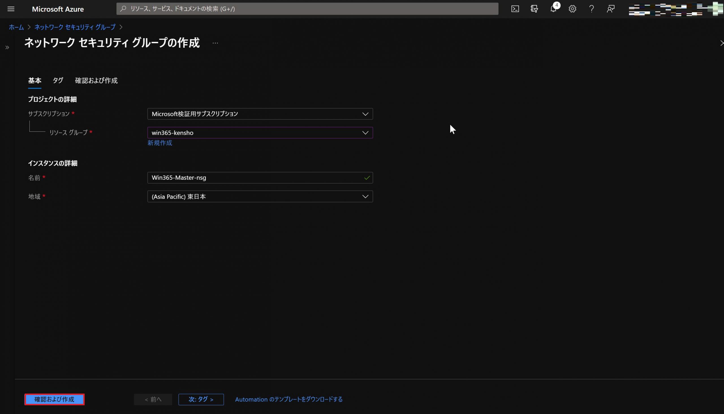The height and width of the screenshot is (414, 724).
Task: Open portal settings gear
Action: coord(572,9)
